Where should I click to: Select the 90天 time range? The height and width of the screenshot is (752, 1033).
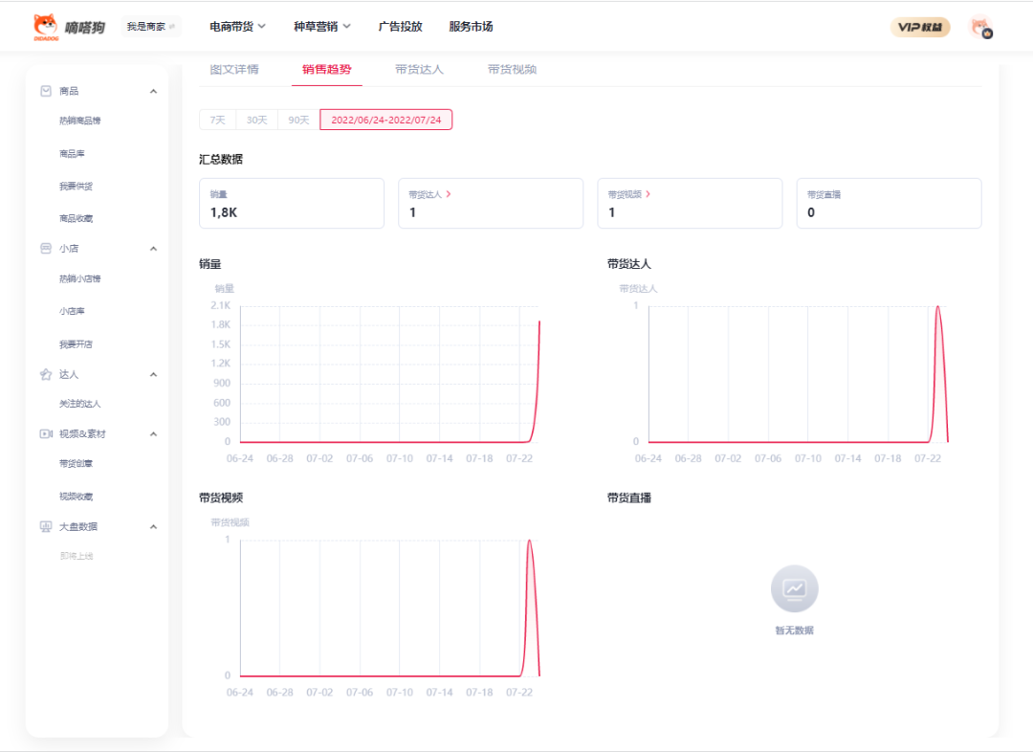(x=298, y=120)
